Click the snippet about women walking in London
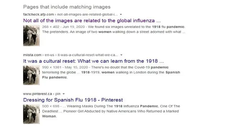 tap(111, 72)
